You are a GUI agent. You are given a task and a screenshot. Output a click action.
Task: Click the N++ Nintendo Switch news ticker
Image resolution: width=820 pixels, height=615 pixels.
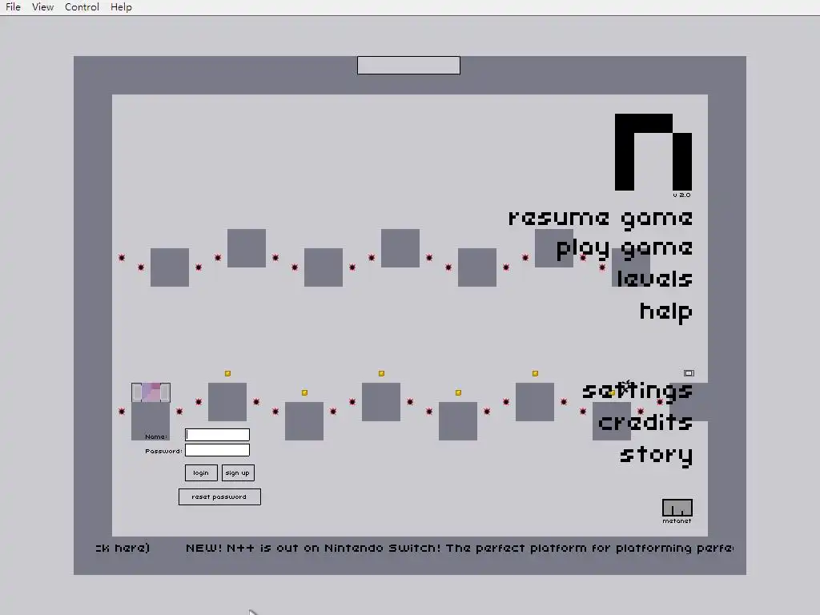click(459, 548)
